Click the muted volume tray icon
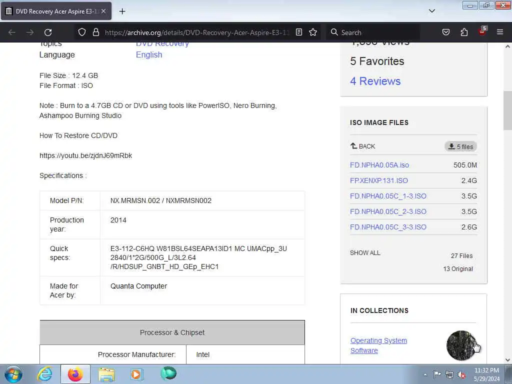Image resolution: width=512 pixels, height=384 pixels. click(461, 374)
